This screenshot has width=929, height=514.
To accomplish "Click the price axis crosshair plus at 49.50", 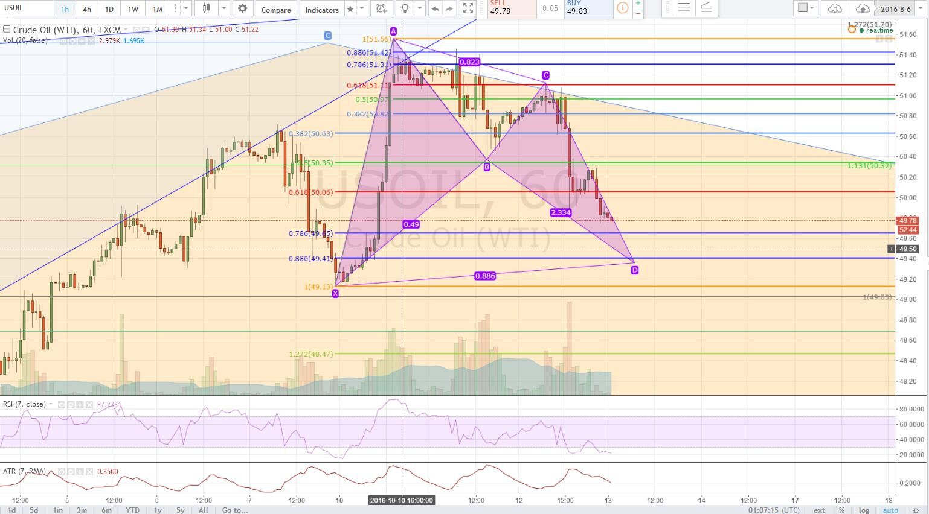I will (x=892, y=249).
